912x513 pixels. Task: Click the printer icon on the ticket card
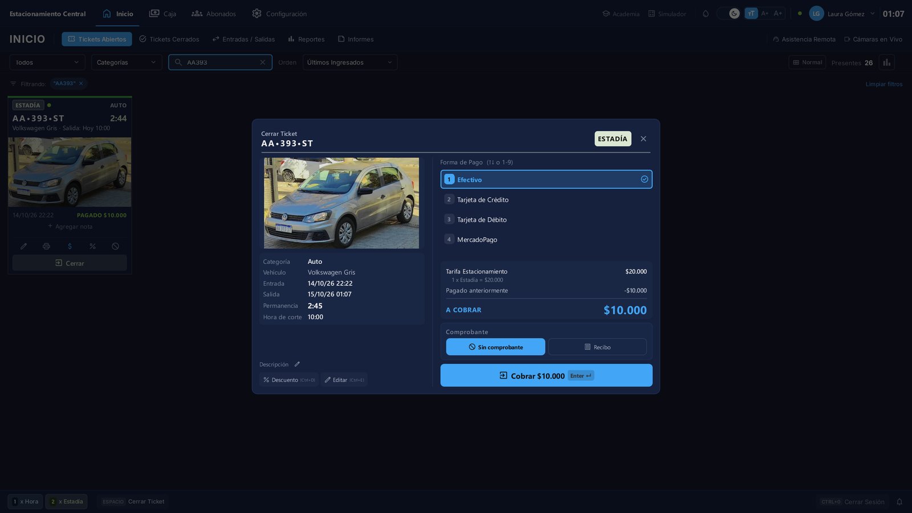point(46,246)
